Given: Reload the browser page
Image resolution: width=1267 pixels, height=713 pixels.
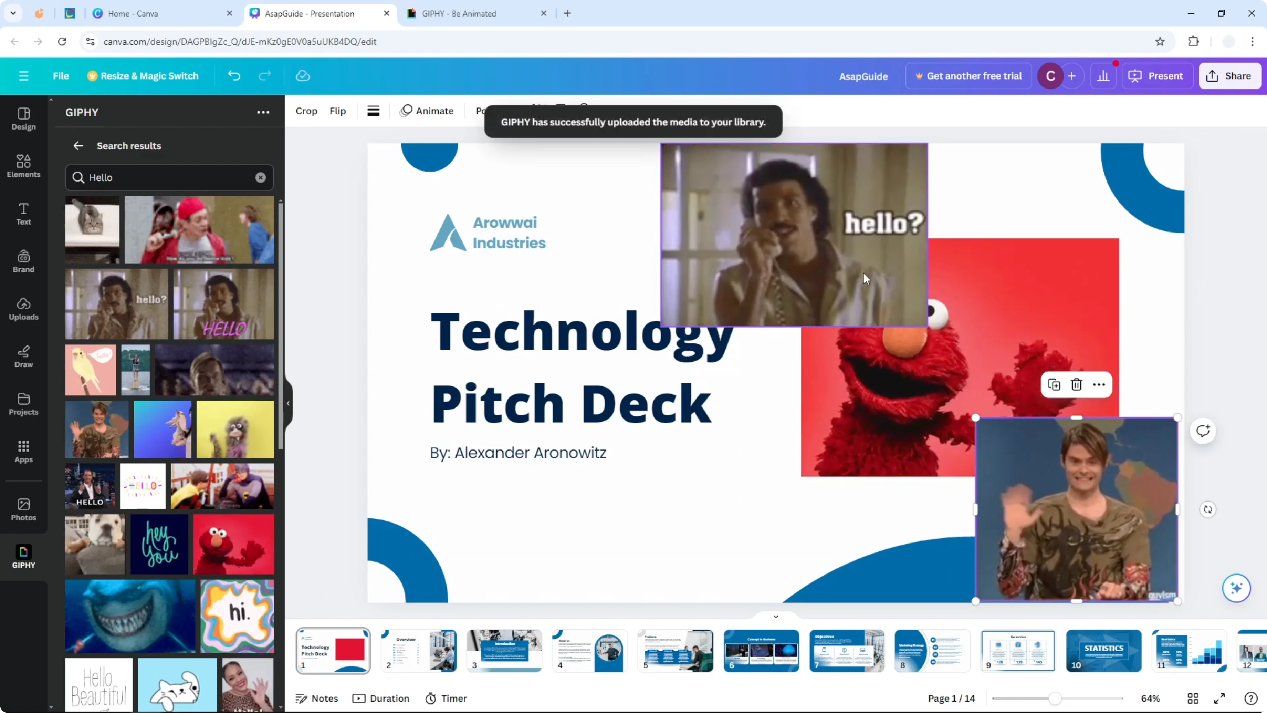Looking at the screenshot, I should coord(62,42).
